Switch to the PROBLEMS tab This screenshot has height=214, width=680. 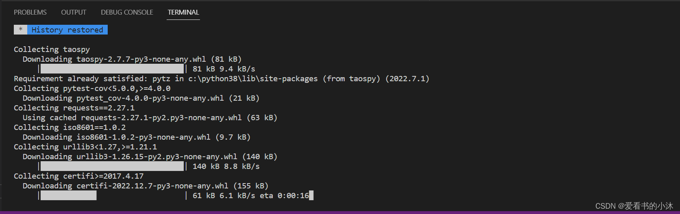[x=30, y=12]
